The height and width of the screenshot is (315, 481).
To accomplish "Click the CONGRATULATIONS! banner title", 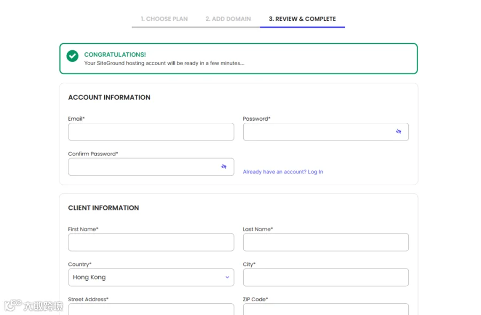I will point(115,54).
